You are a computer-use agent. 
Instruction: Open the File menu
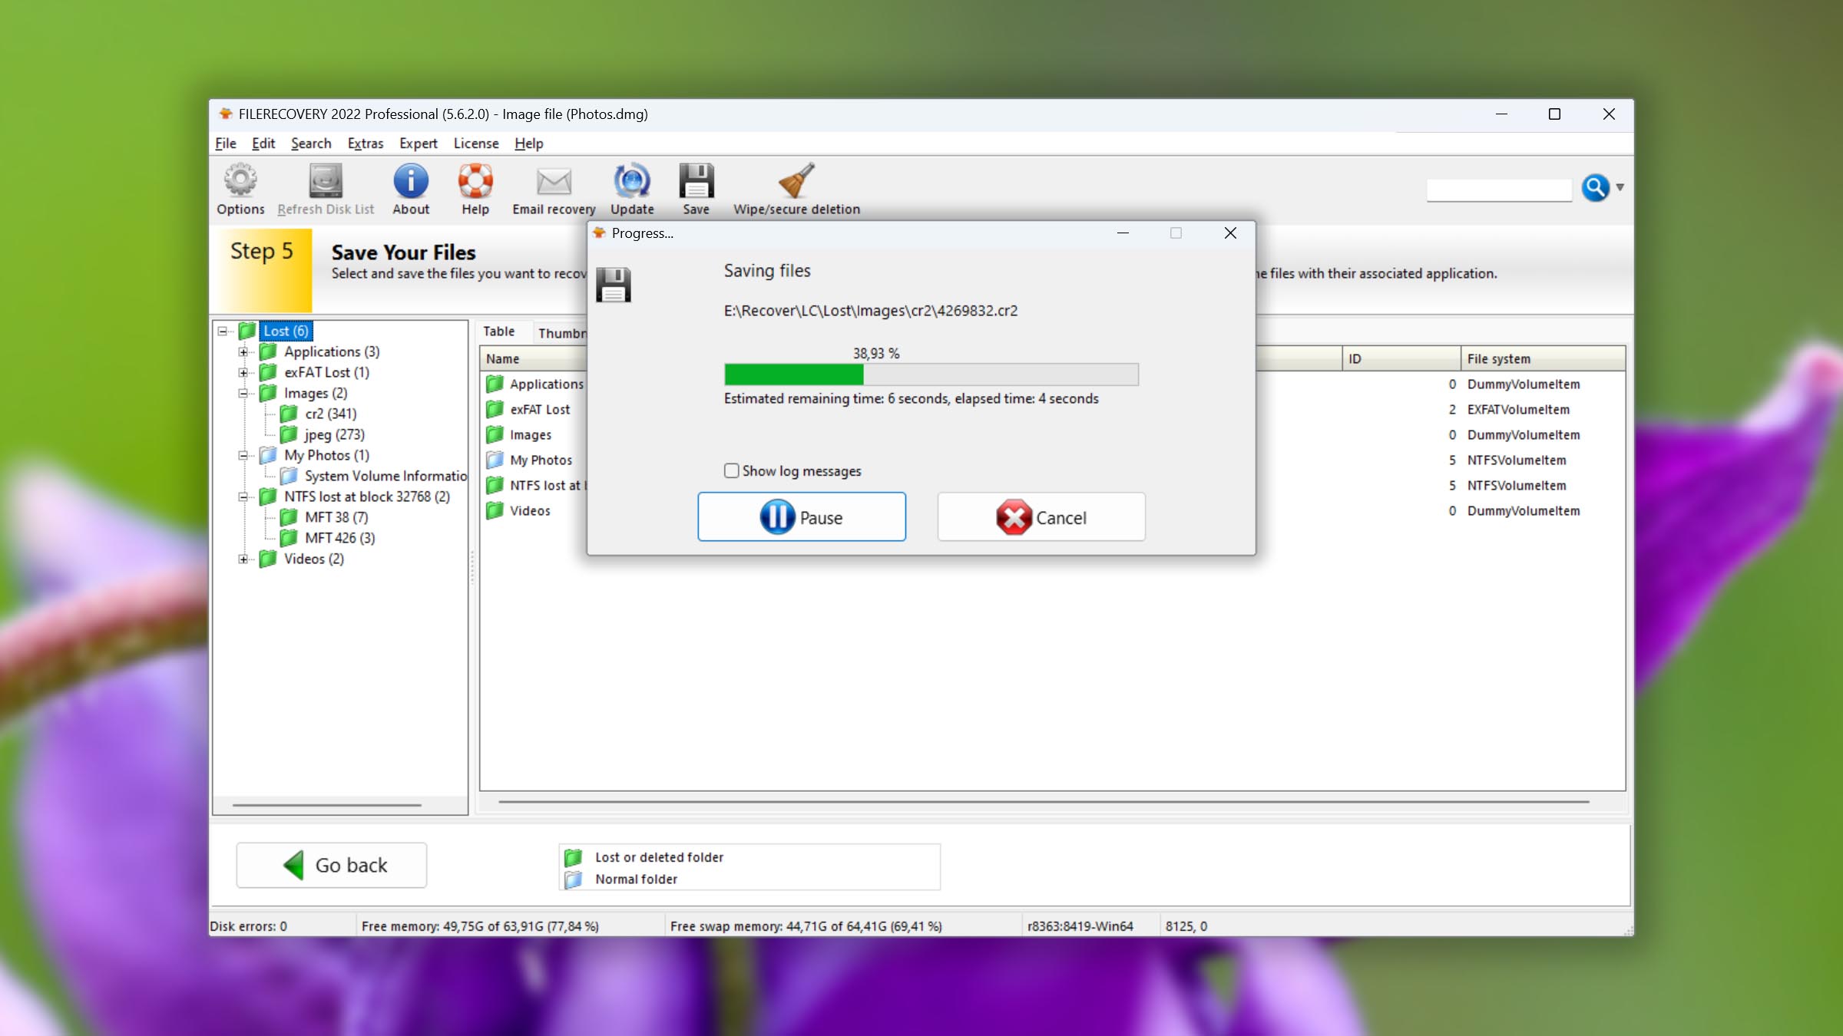tap(225, 144)
